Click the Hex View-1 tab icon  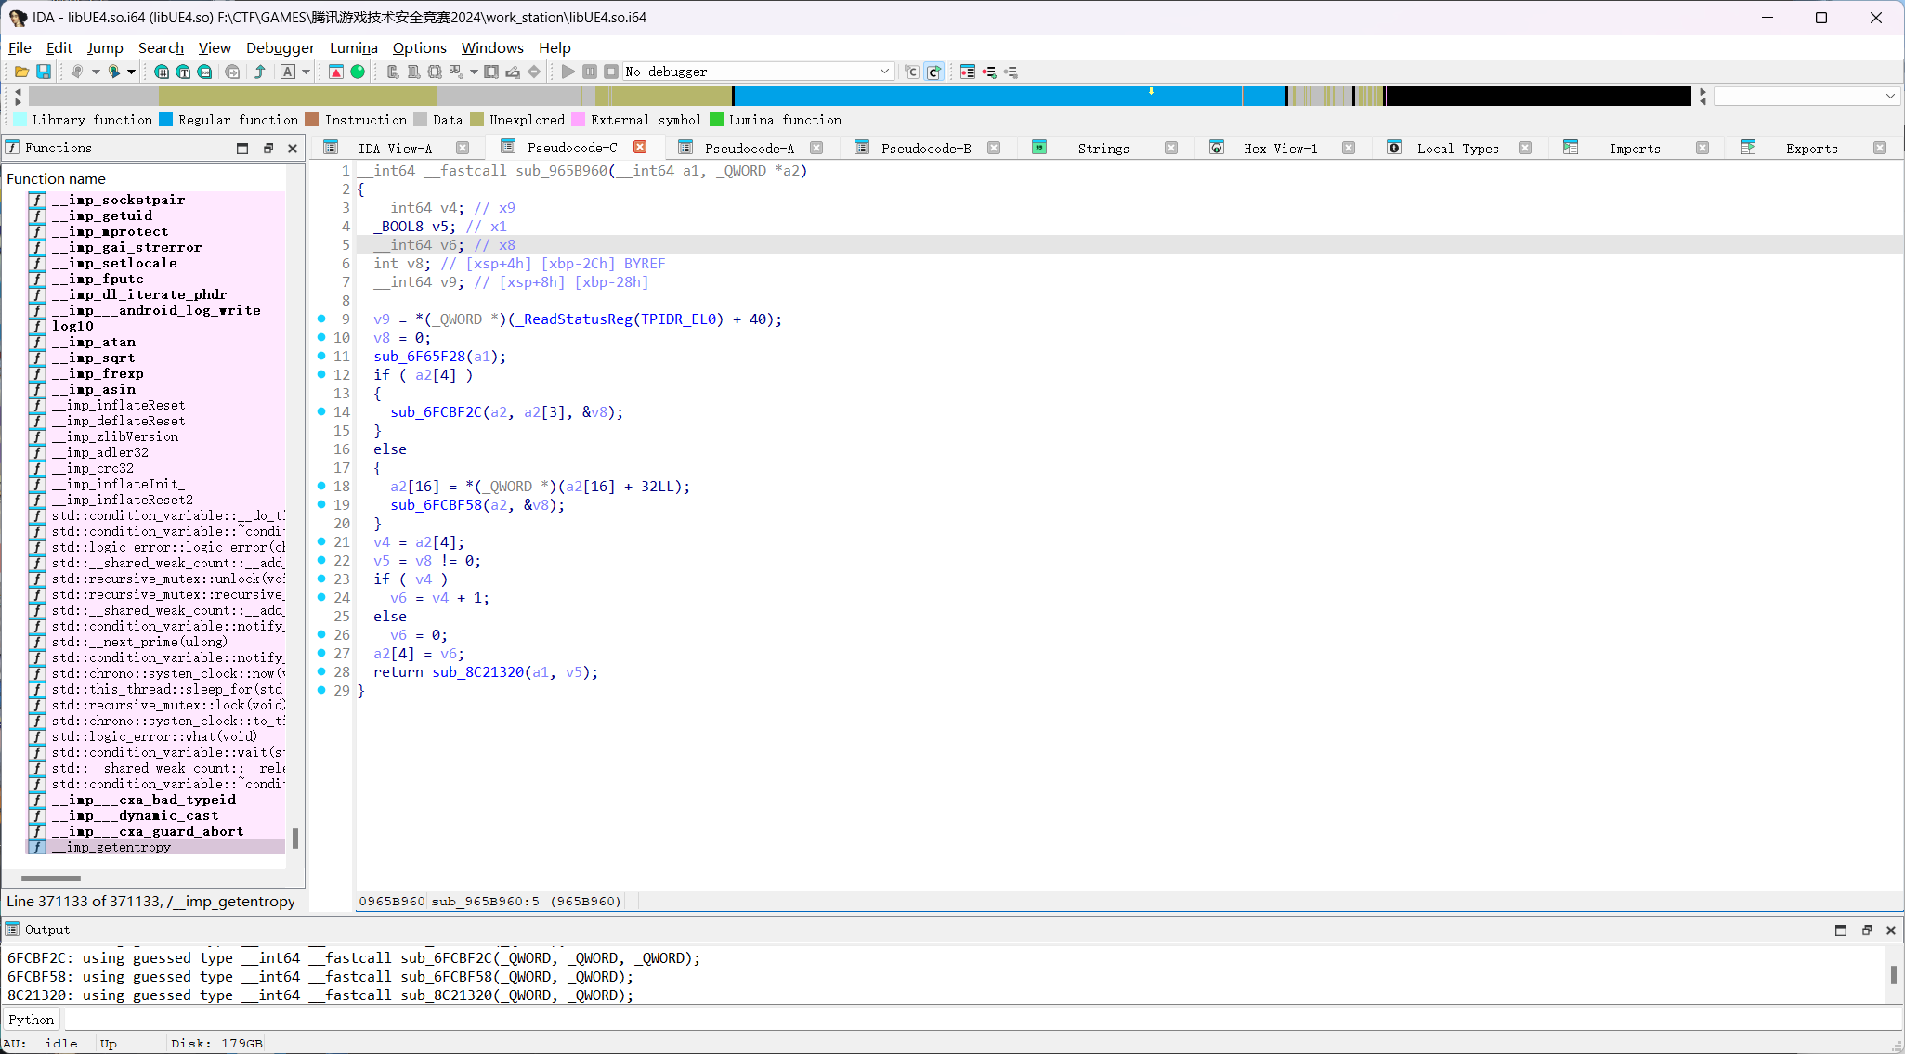[1217, 148]
